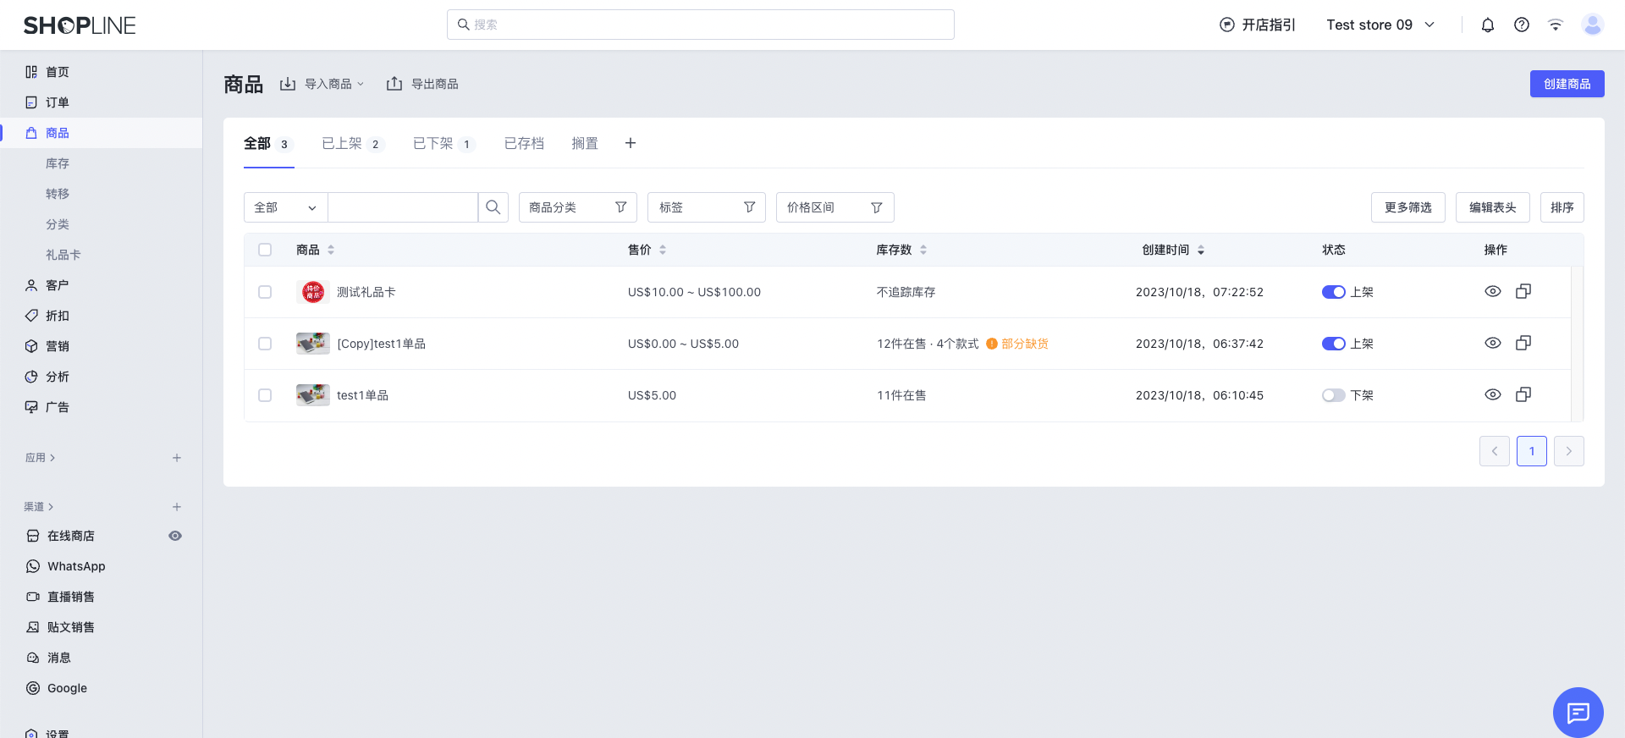
Task: Preview the 测试礼品卡 product with eye icon
Action: pyautogui.click(x=1492, y=291)
